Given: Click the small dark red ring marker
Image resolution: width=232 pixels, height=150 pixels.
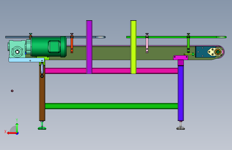Looking at the screenshot, I should click(12, 91).
